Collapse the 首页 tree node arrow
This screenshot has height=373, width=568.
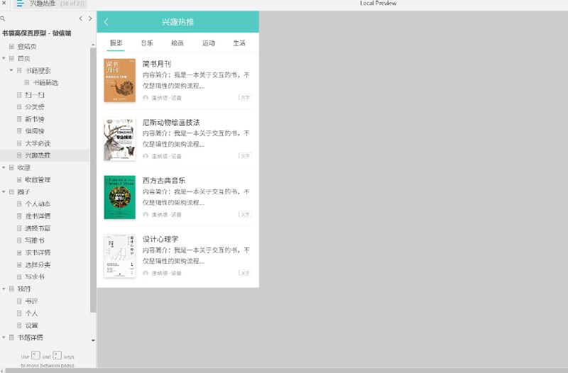click(4, 58)
